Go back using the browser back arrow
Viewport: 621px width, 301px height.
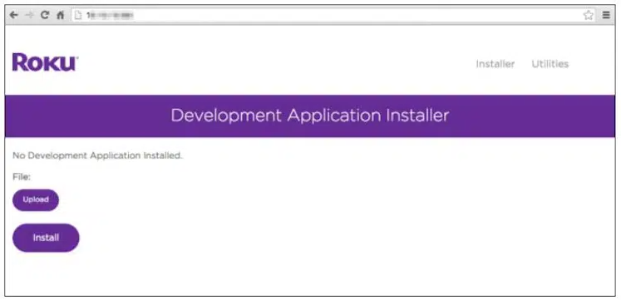[14, 15]
